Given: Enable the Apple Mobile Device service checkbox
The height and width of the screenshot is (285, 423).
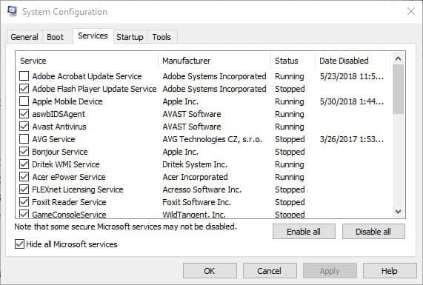Looking at the screenshot, I should pyautogui.click(x=24, y=101).
